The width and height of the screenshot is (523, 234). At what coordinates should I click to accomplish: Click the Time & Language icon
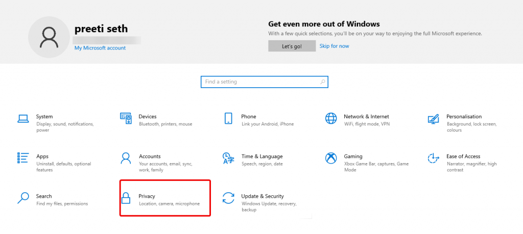pyautogui.click(x=228, y=158)
